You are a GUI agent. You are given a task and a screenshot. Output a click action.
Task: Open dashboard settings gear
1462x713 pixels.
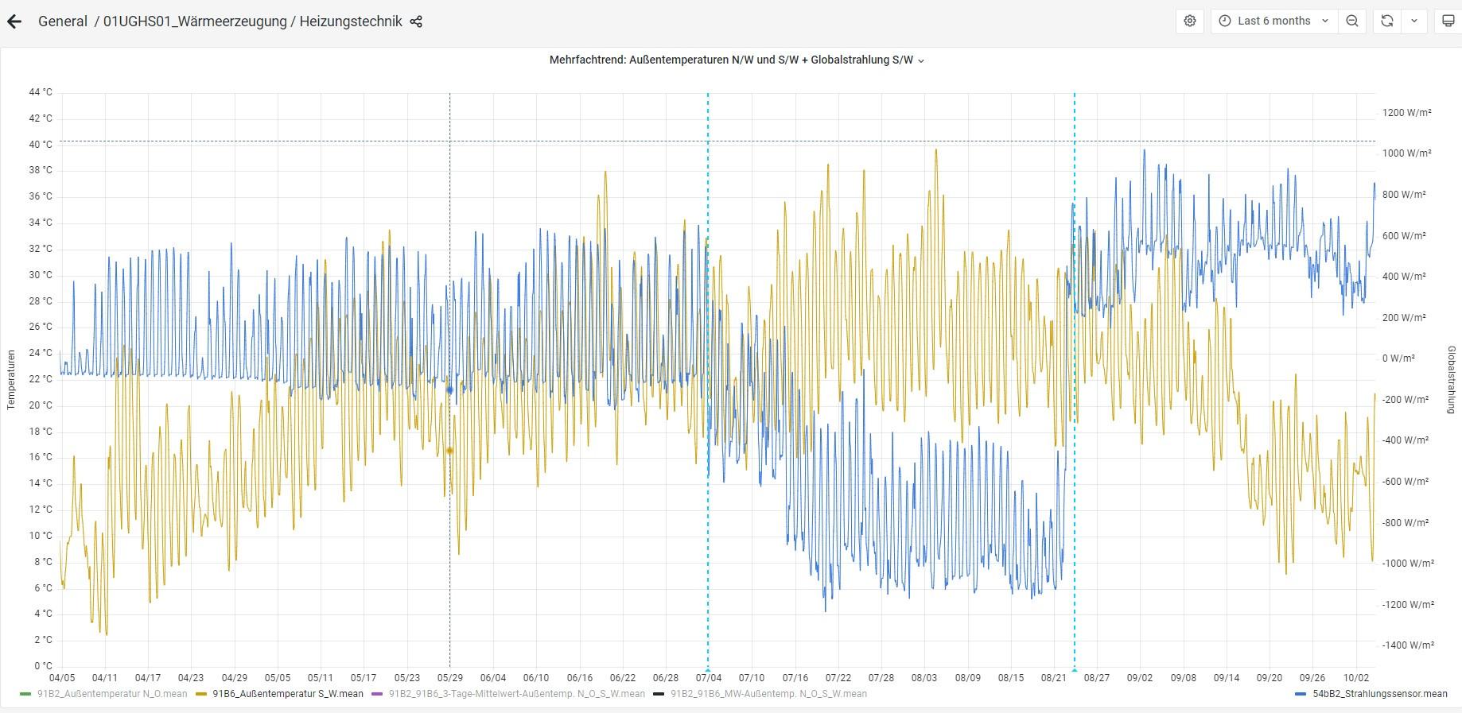click(1190, 21)
